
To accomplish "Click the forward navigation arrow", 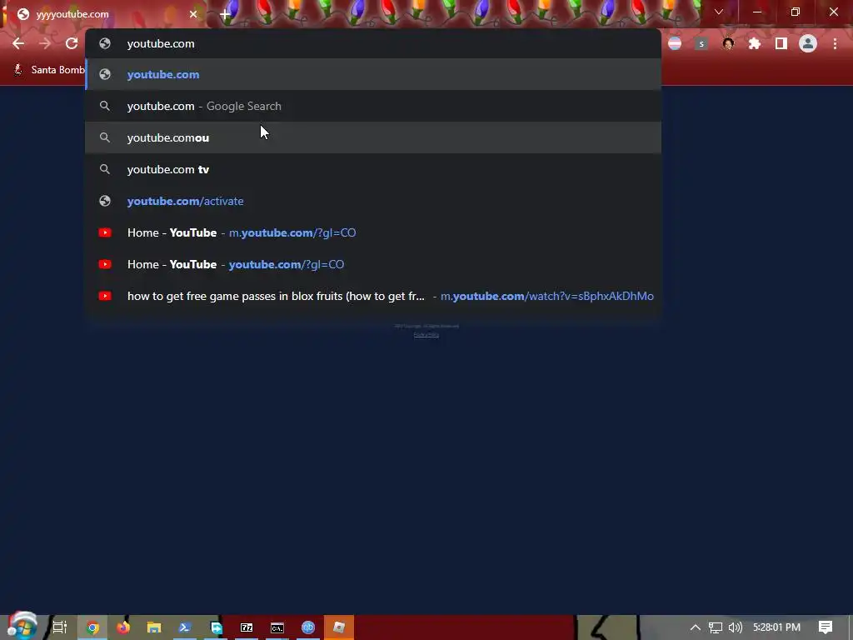I will [x=45, y=43].
